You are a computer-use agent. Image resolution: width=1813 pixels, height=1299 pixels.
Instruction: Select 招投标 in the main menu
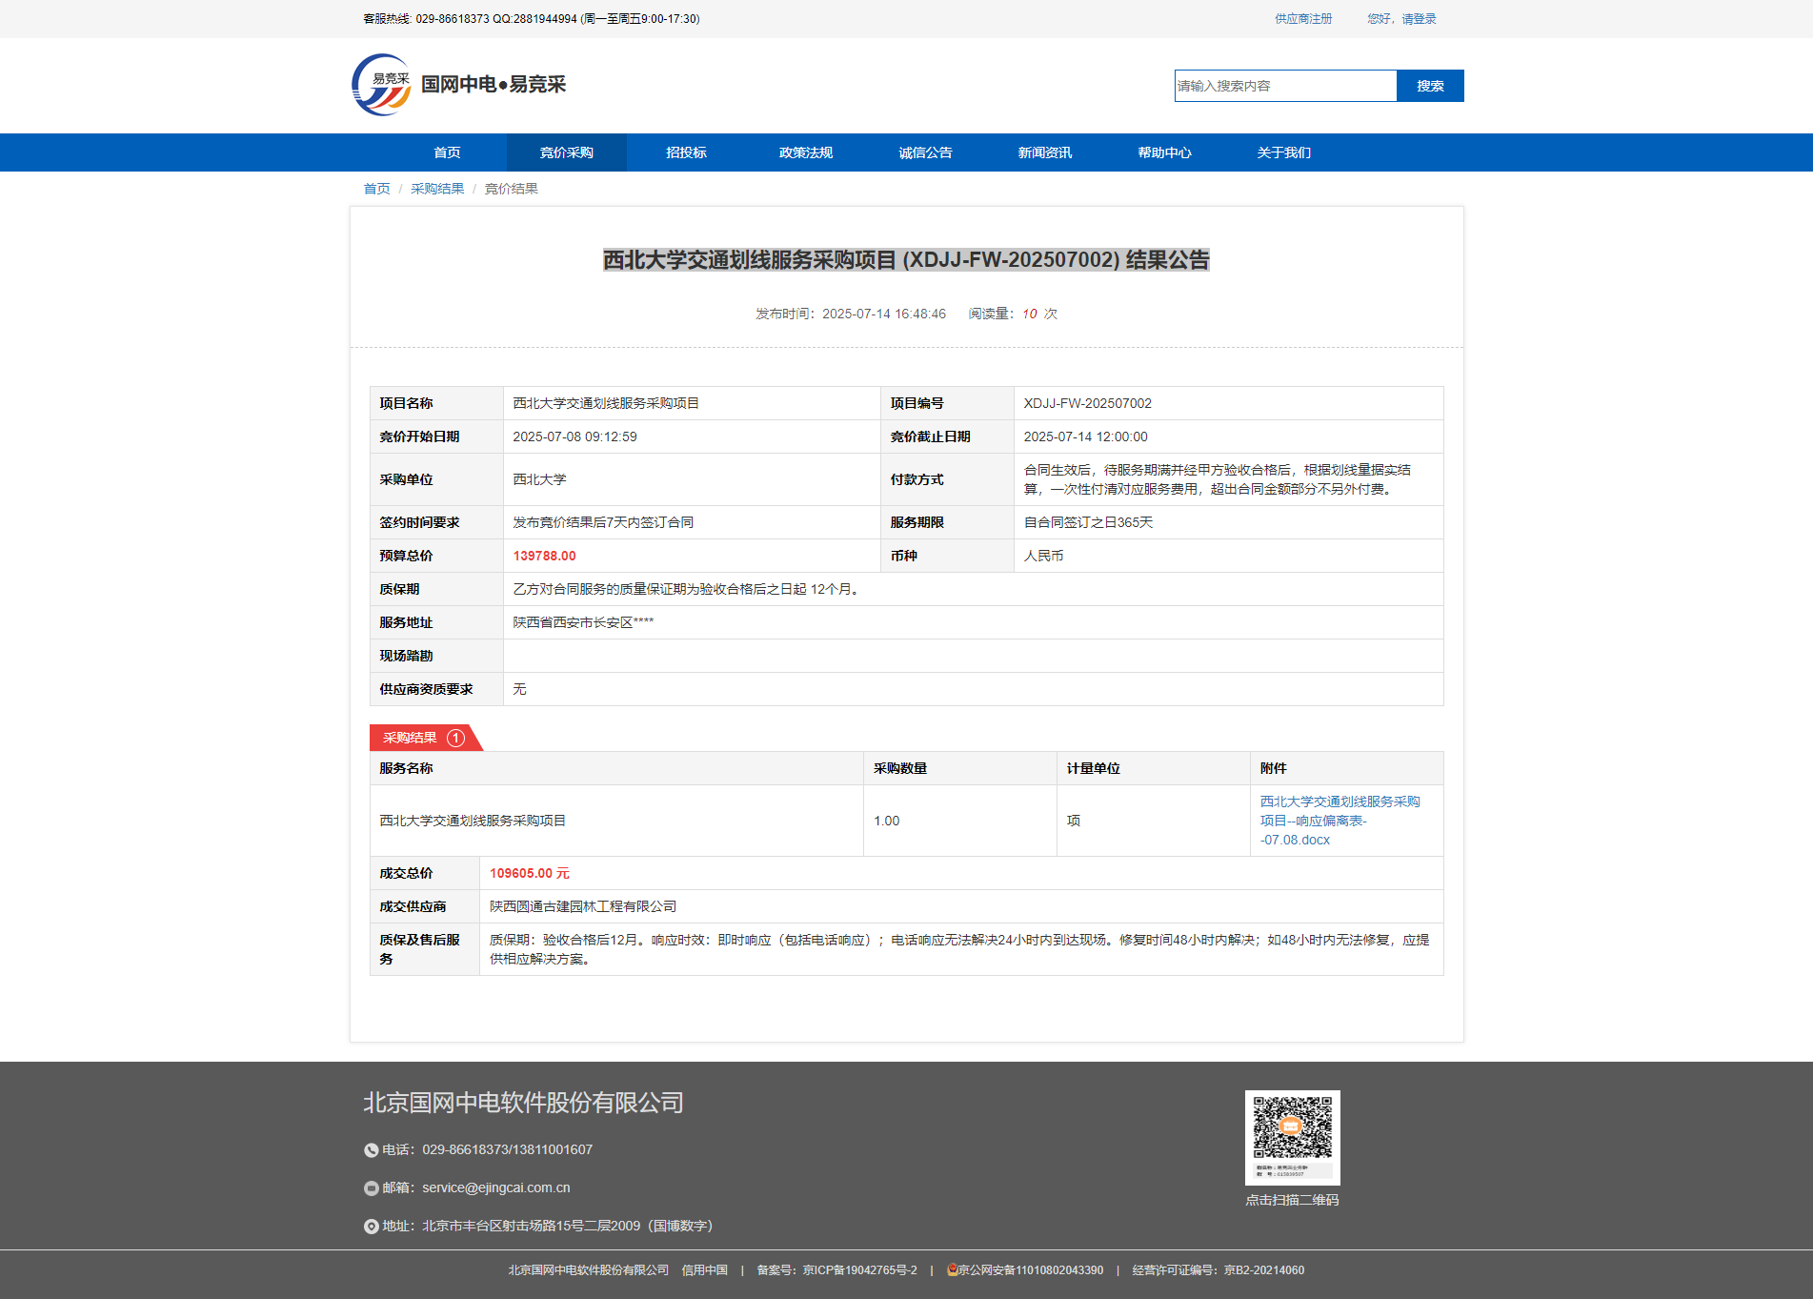click(x=686, y=152)
